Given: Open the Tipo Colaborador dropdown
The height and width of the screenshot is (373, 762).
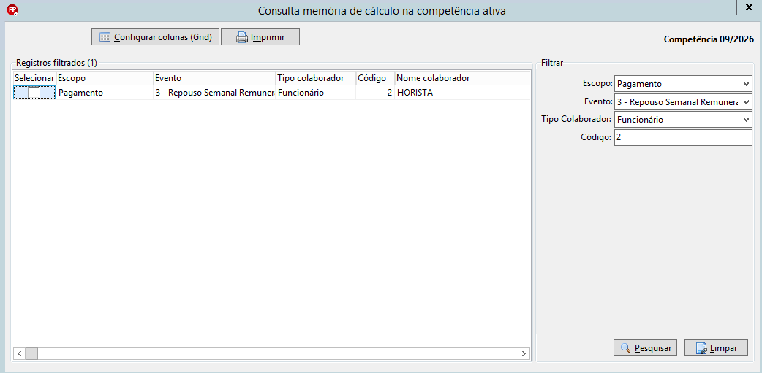Looking at the screenshot, I should coord(747,119).
